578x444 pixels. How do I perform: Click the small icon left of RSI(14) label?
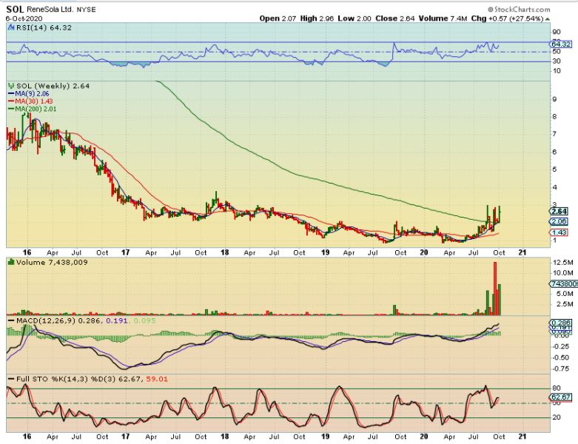click(x=10, y=27)
